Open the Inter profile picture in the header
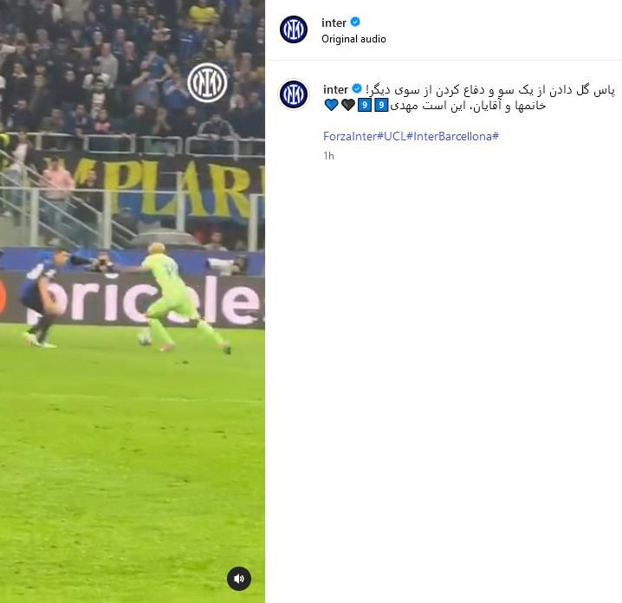The height and width of the screenshot is (603, 622). point(294,29)
